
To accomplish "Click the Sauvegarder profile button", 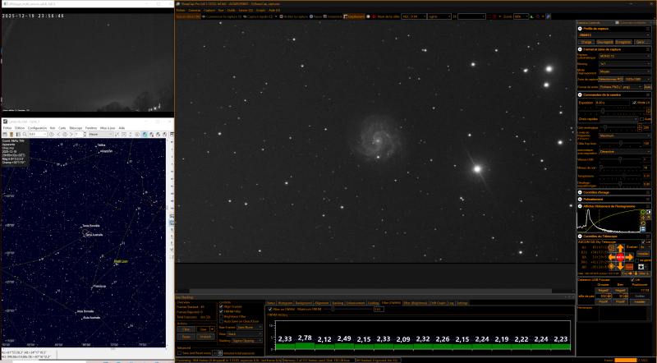I will 604,42.
